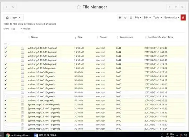Sort by Owner column
Viewport: 189px width, 137px height.
pyautogui.click(x=103, y=37)
